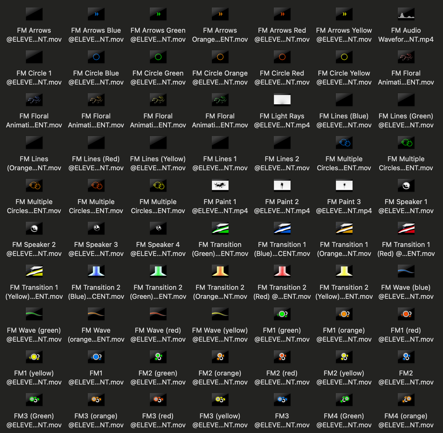Select the FM Paint 3 mp4 thumbnail
Image resolution: width=443 pixels, height=433 pixels.
point(344,186)
